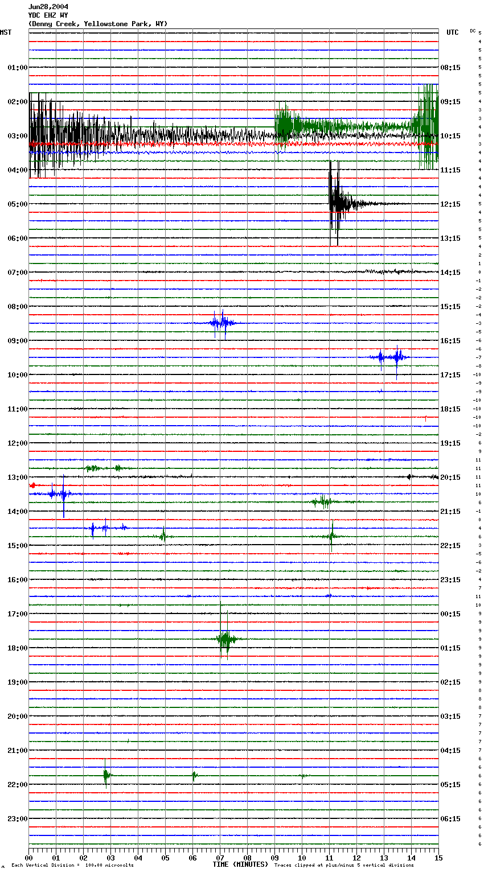Click the "MST" timezone label

click(x=6, y=32)
